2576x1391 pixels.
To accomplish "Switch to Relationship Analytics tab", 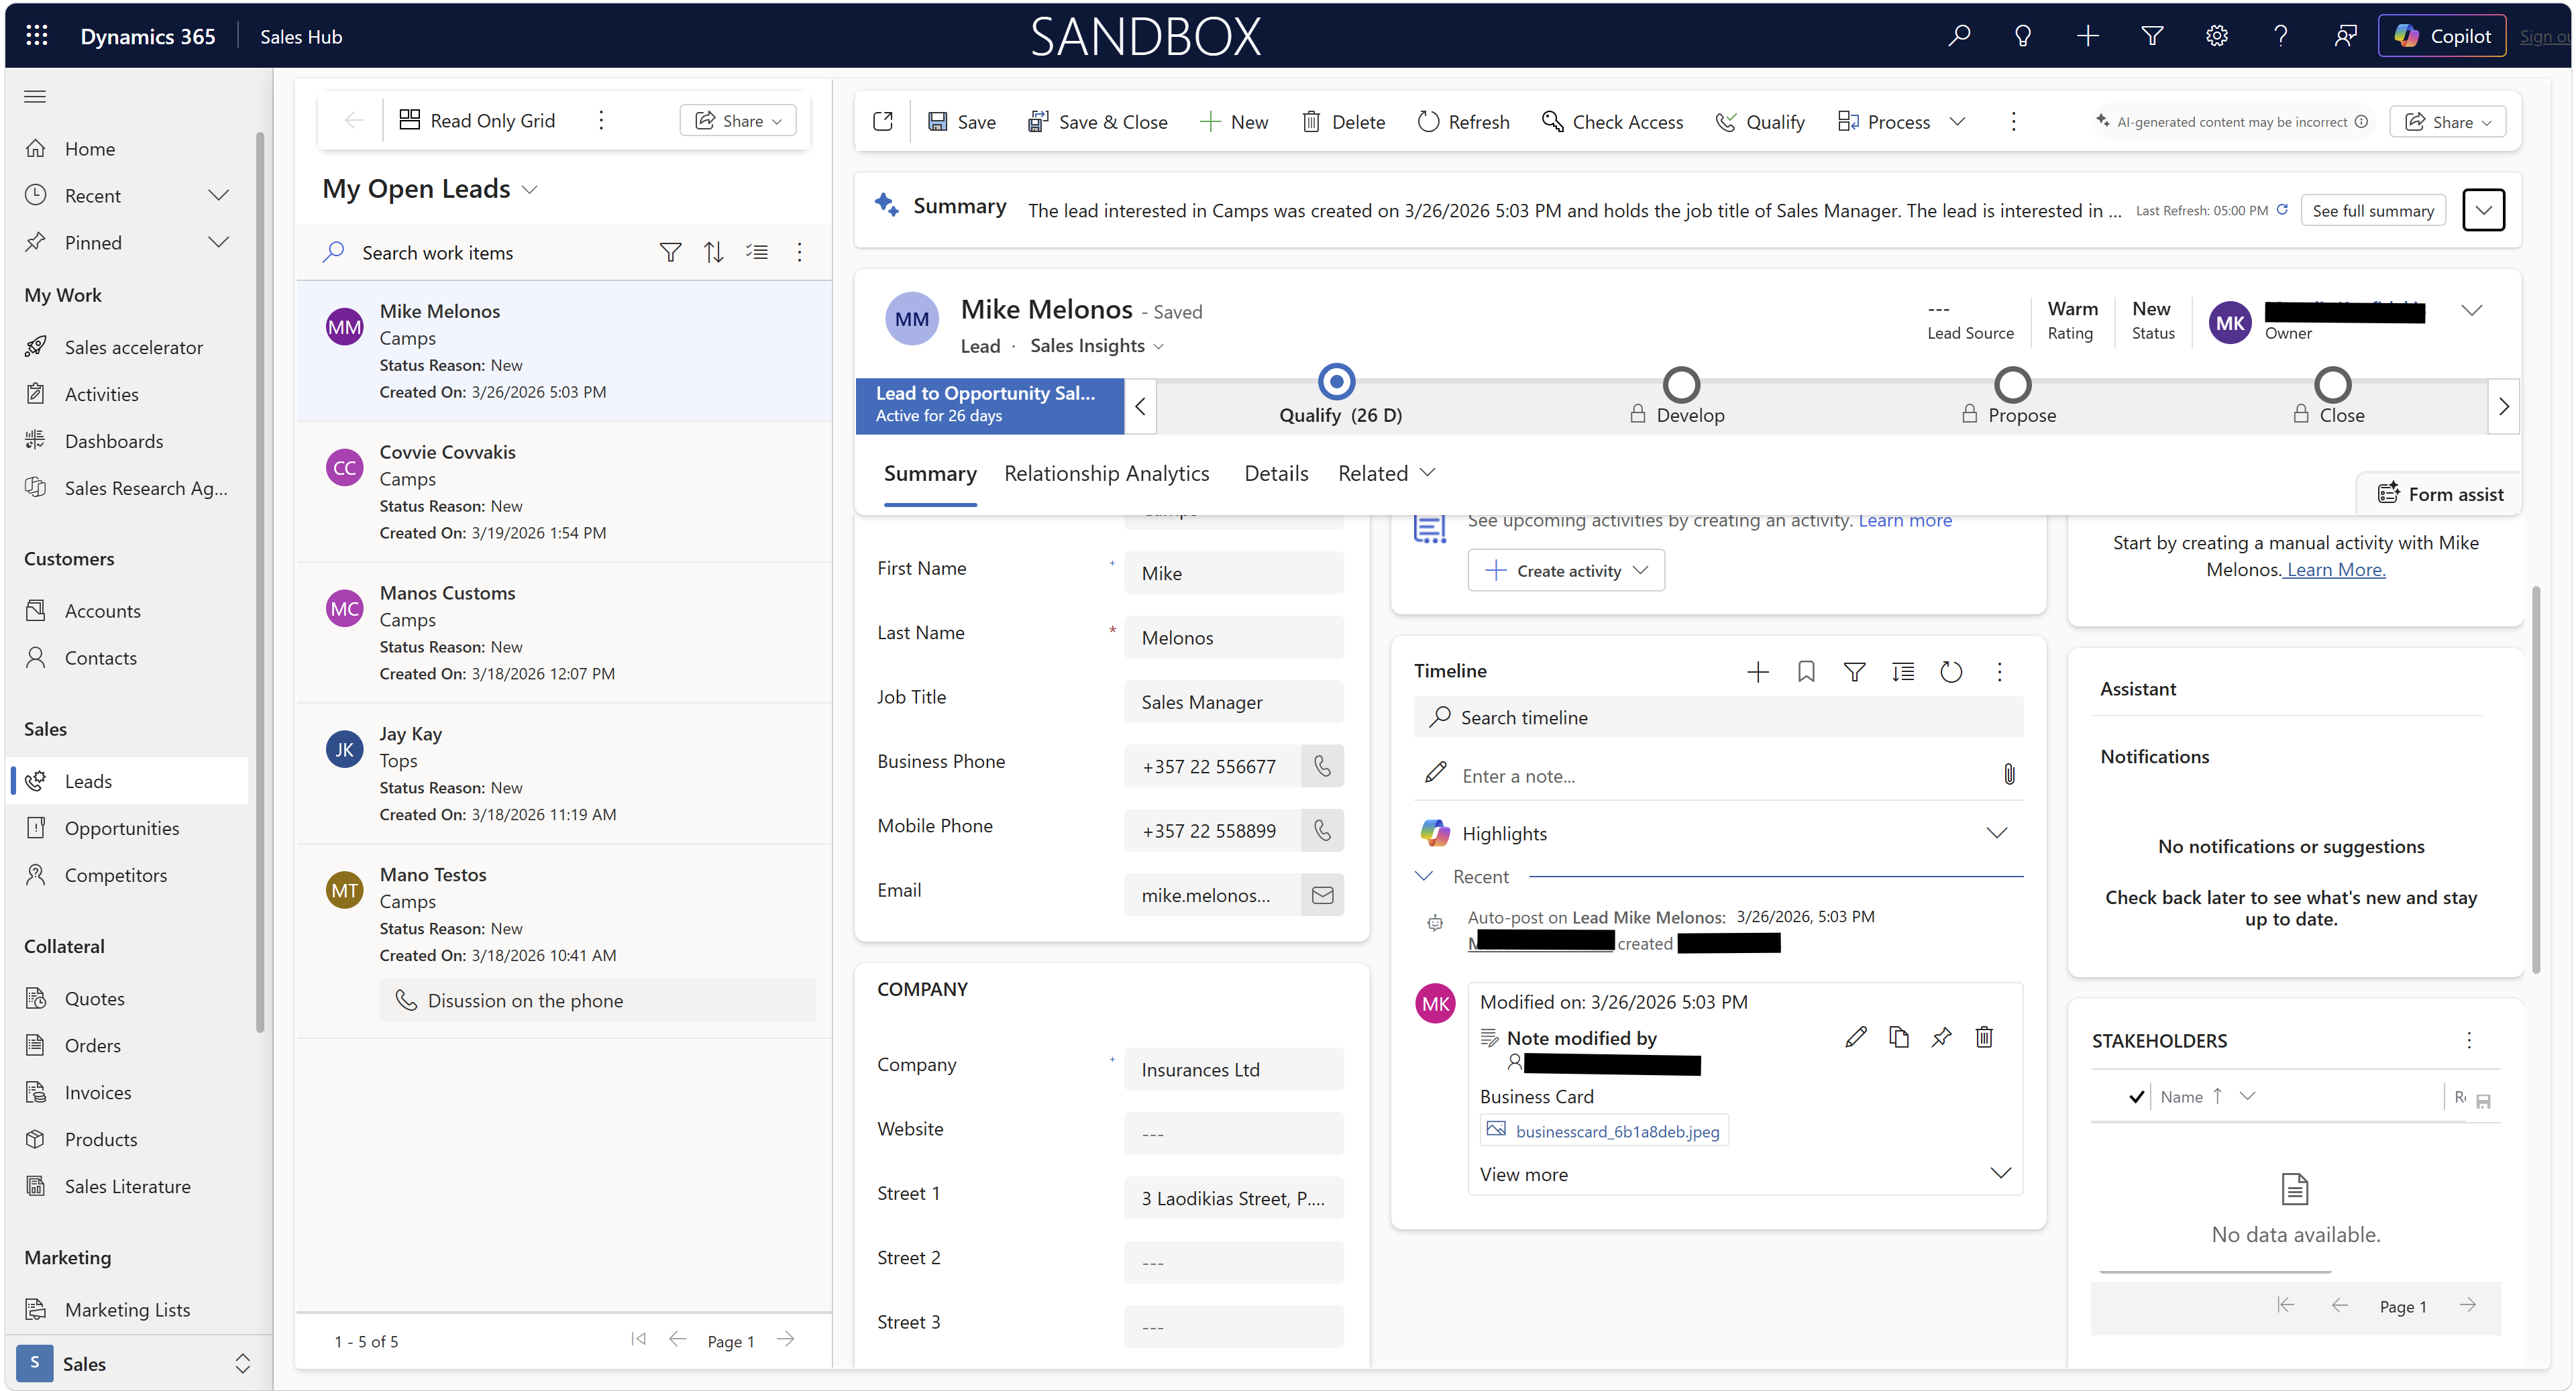I will [x=1106, y=474].
